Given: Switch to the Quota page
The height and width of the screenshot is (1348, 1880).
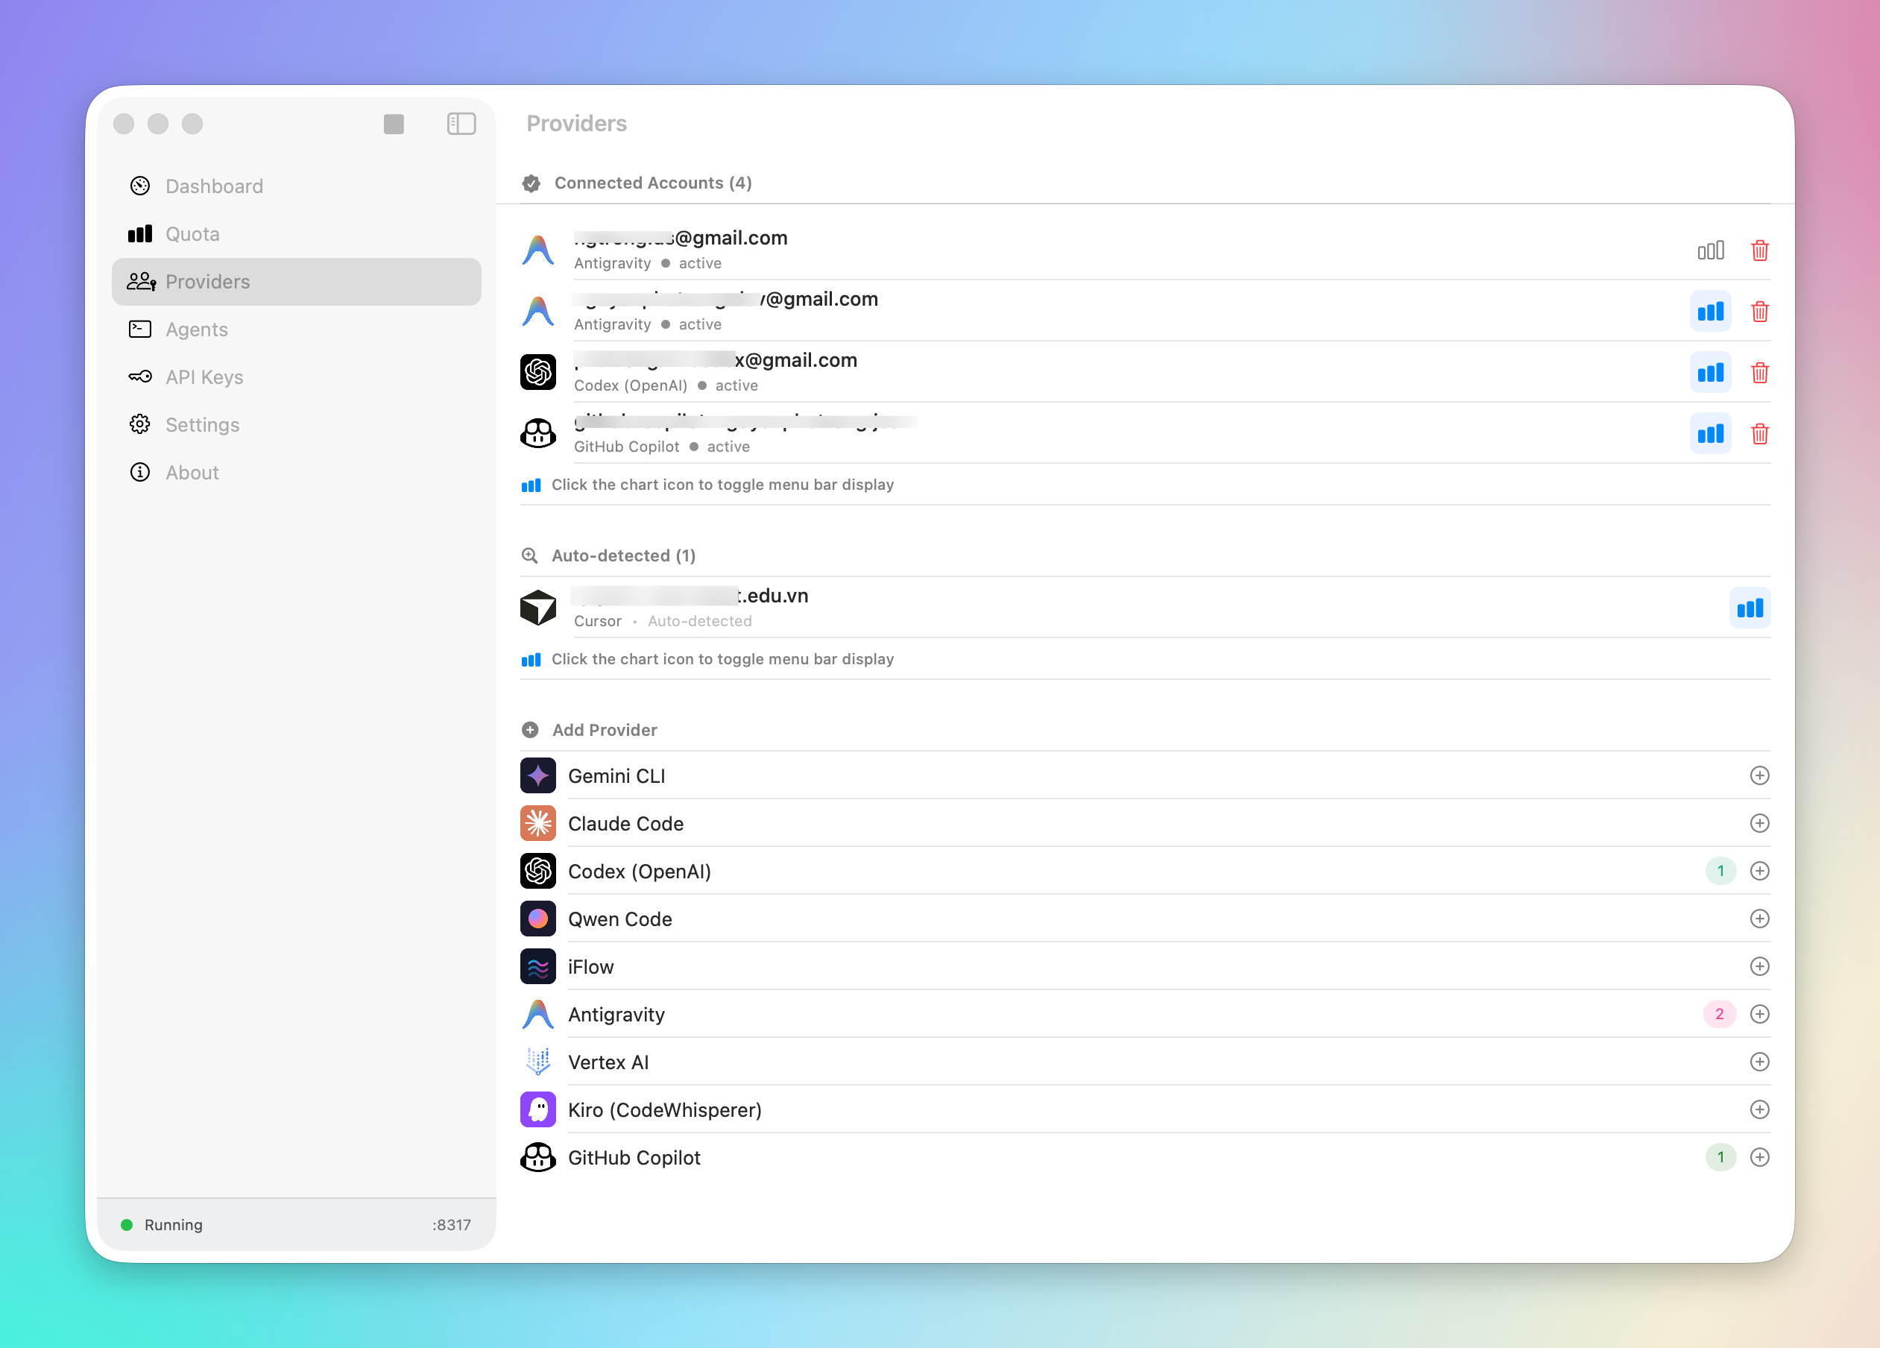Looking at the screenshot, I should tap(192, 235).
